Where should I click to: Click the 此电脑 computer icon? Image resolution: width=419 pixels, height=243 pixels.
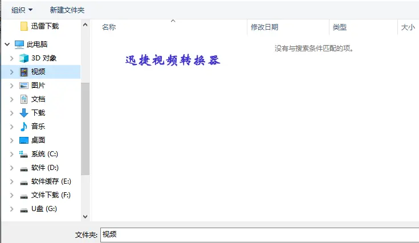pyautogui.click(x=19, y=44)
